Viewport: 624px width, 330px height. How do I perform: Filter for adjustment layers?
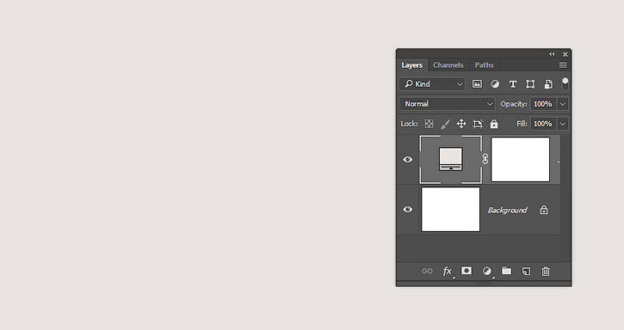[x=495, y=84]
